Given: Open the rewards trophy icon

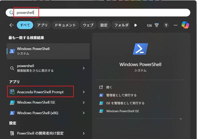Looking at the screenshot, I should coord(156,25).
